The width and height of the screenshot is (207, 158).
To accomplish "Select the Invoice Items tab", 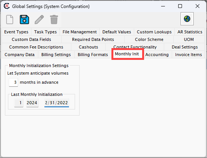I will pyautogui.click(x=188, y=55).
